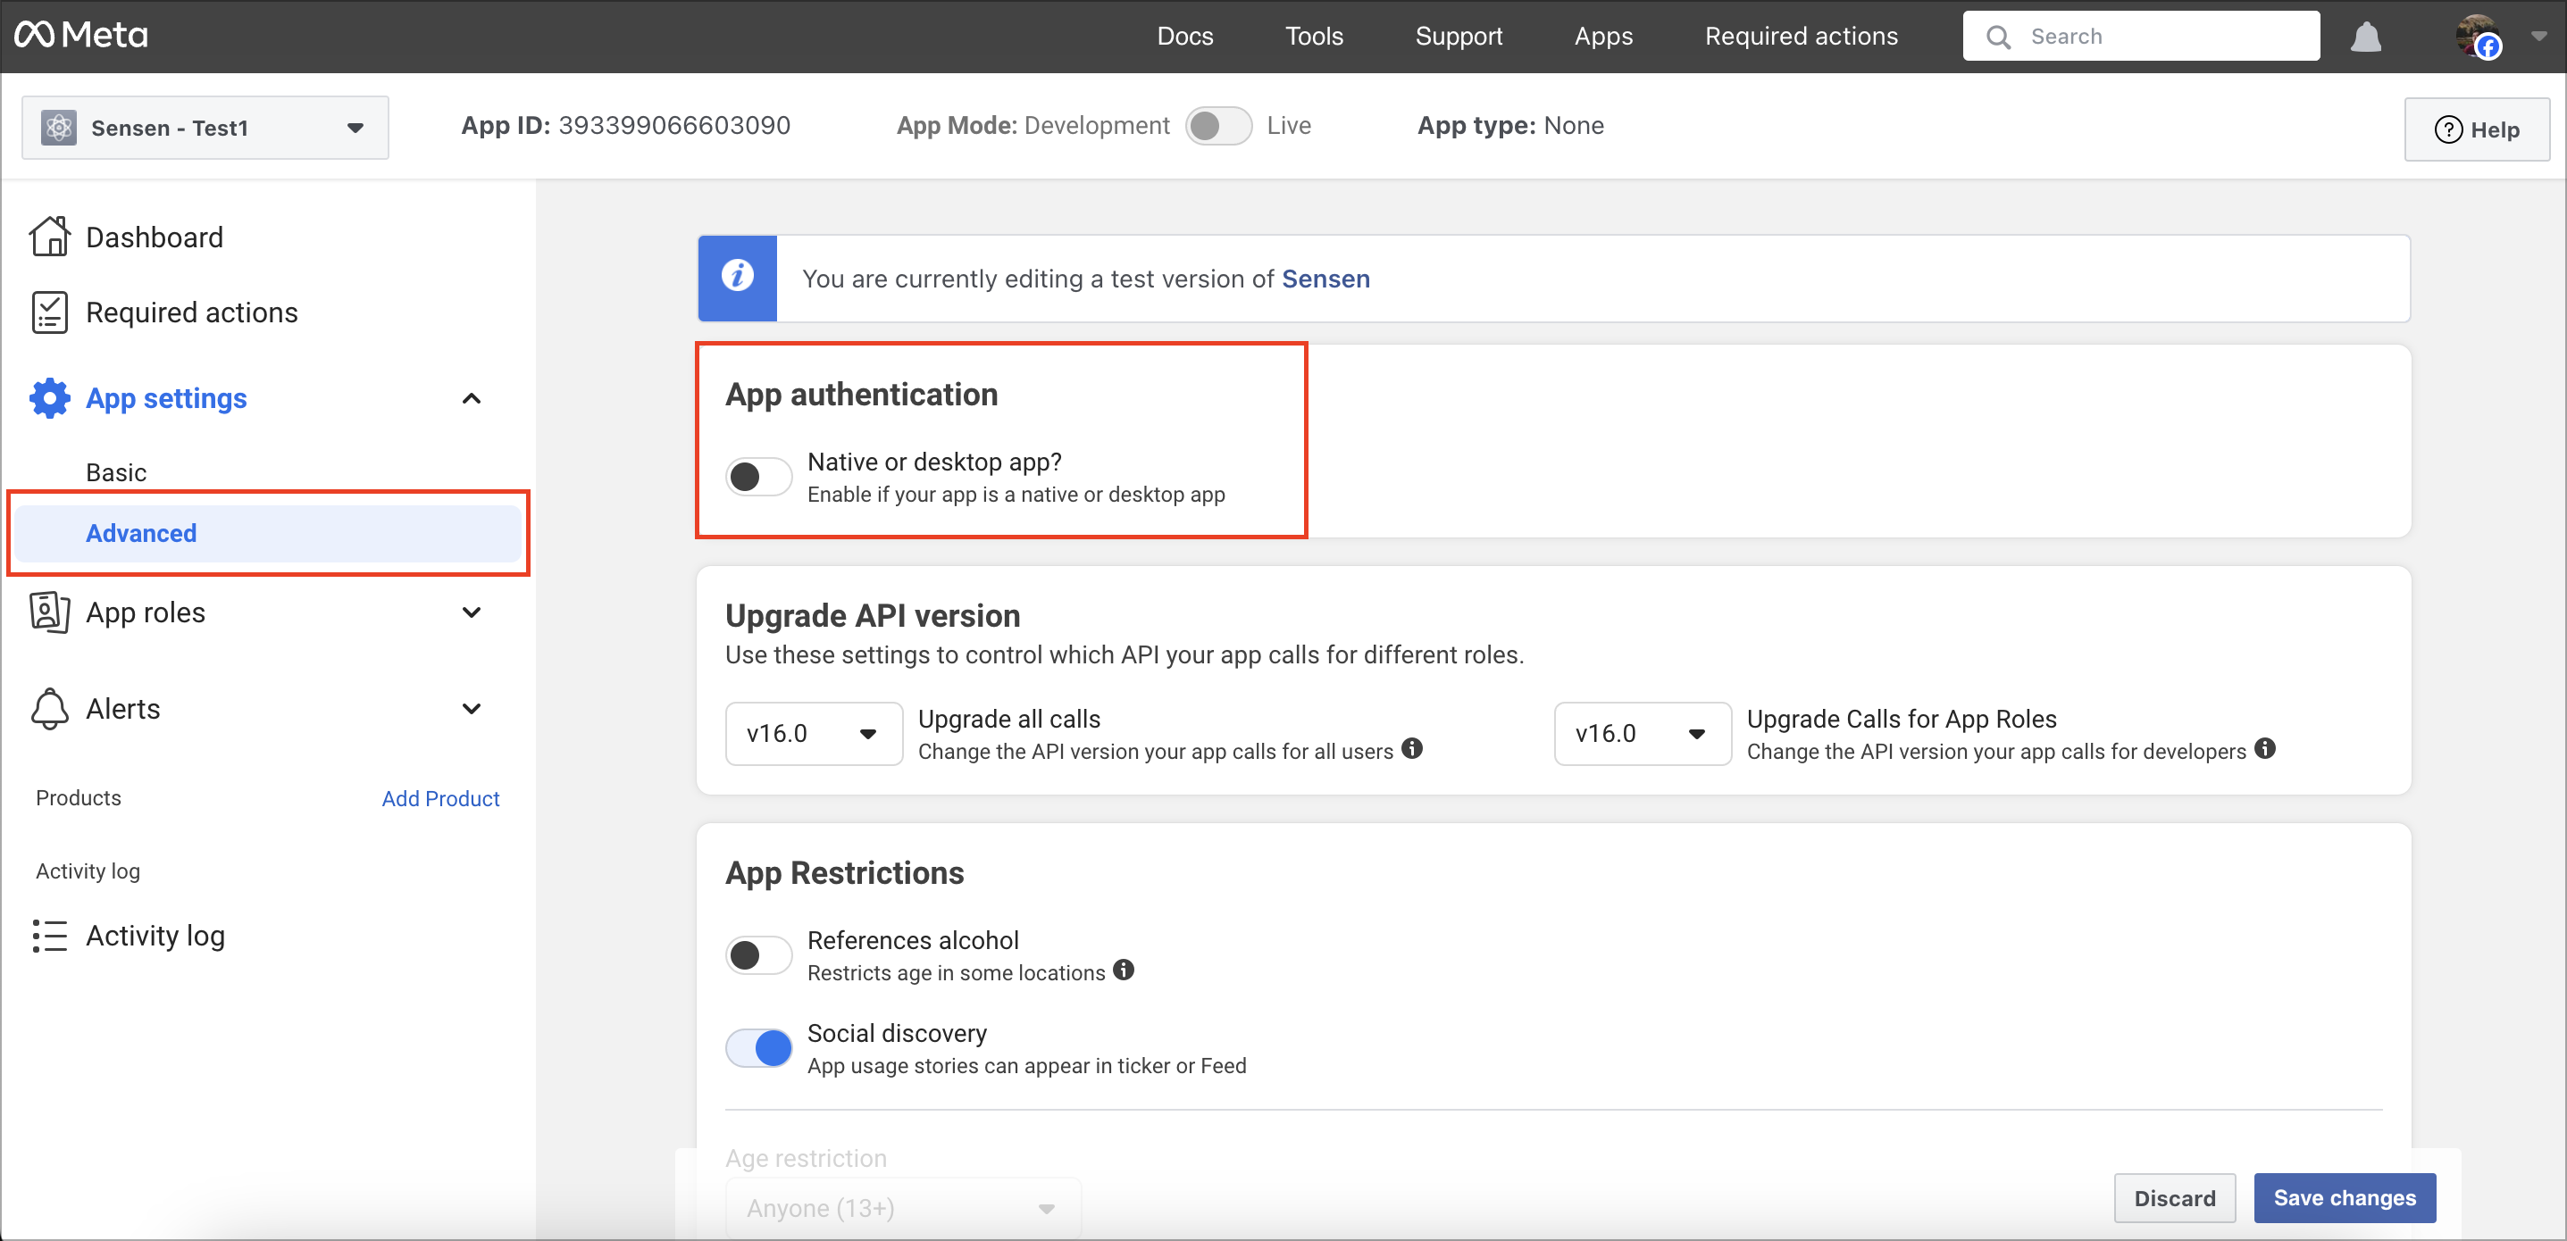Open Apps in top navigation
The width and height of the screenshot is (2567, 1241).
1602,36
